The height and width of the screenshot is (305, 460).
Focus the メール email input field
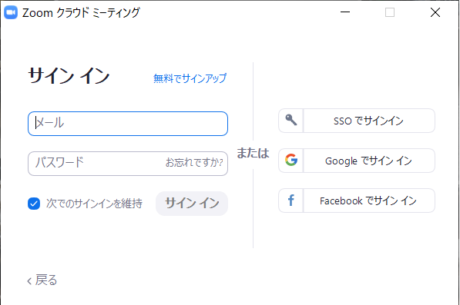128,124
